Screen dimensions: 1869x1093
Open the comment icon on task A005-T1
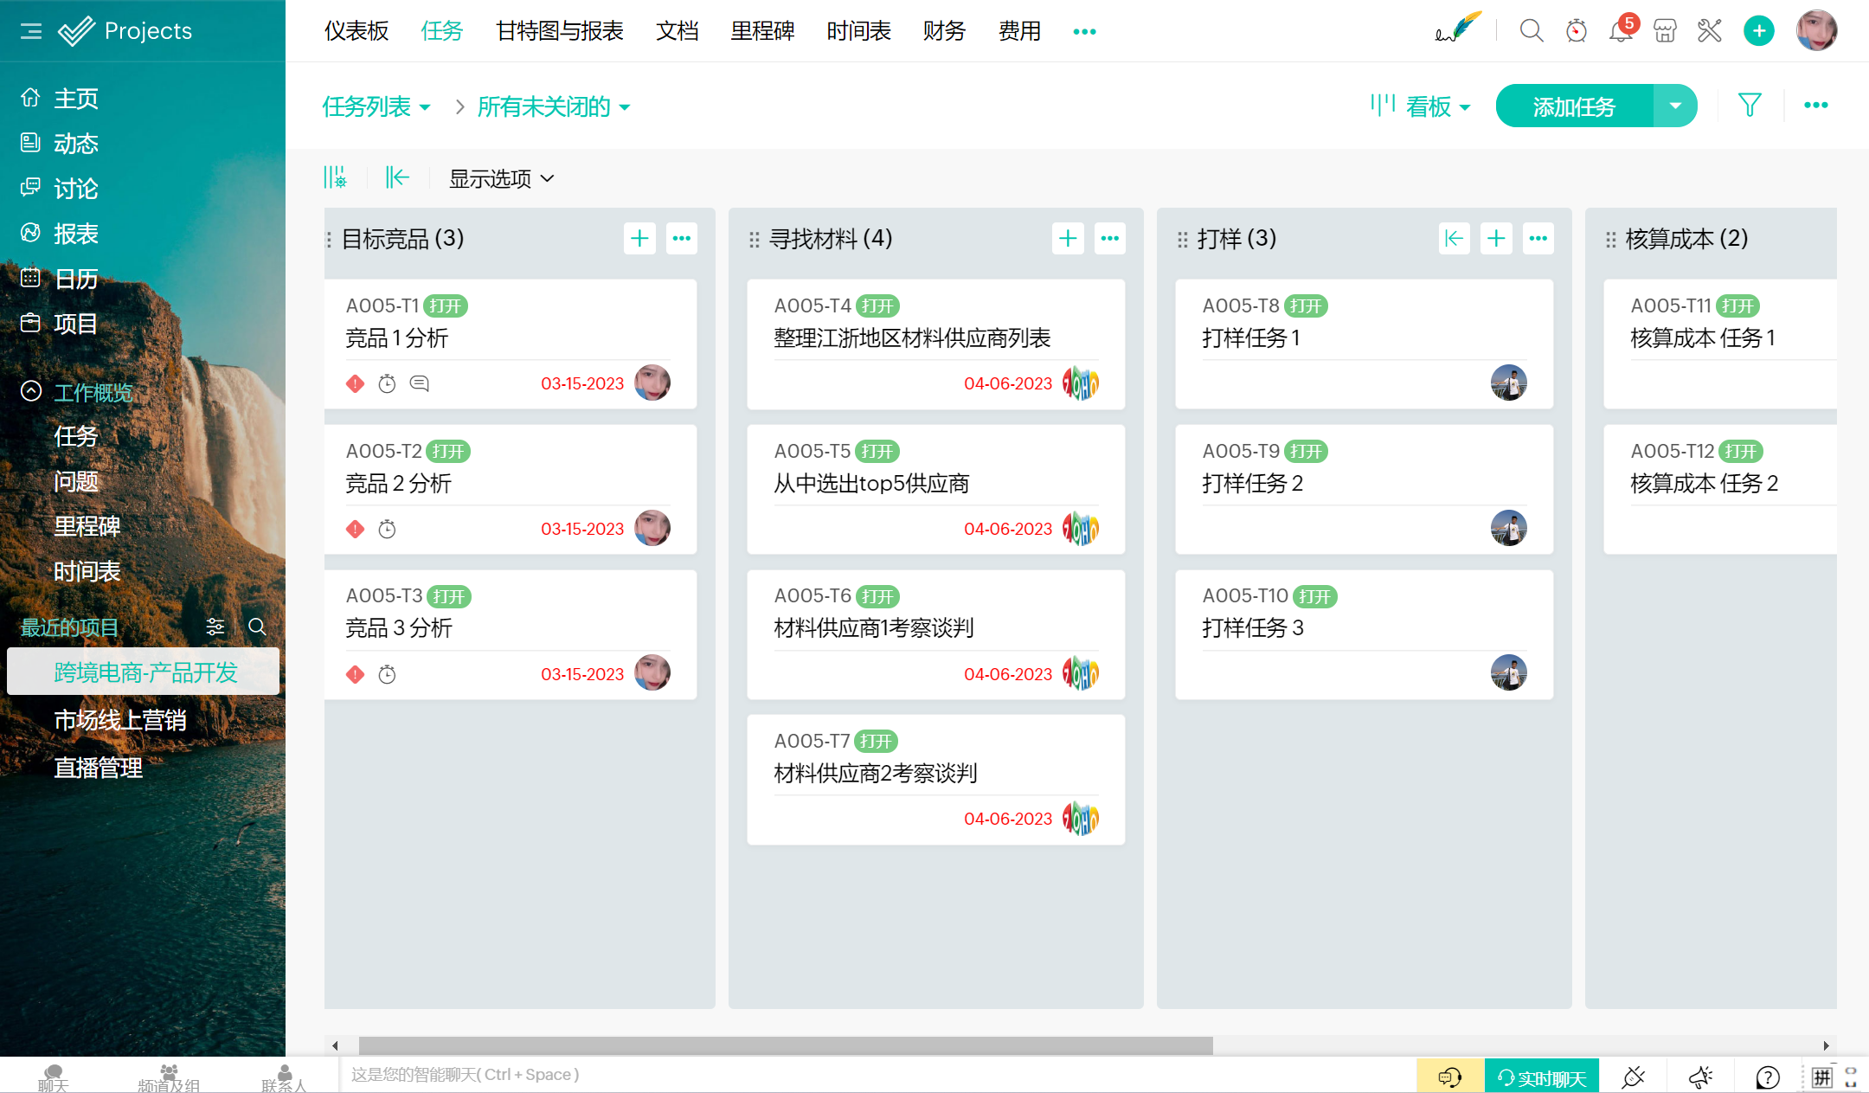coord(420,383)
